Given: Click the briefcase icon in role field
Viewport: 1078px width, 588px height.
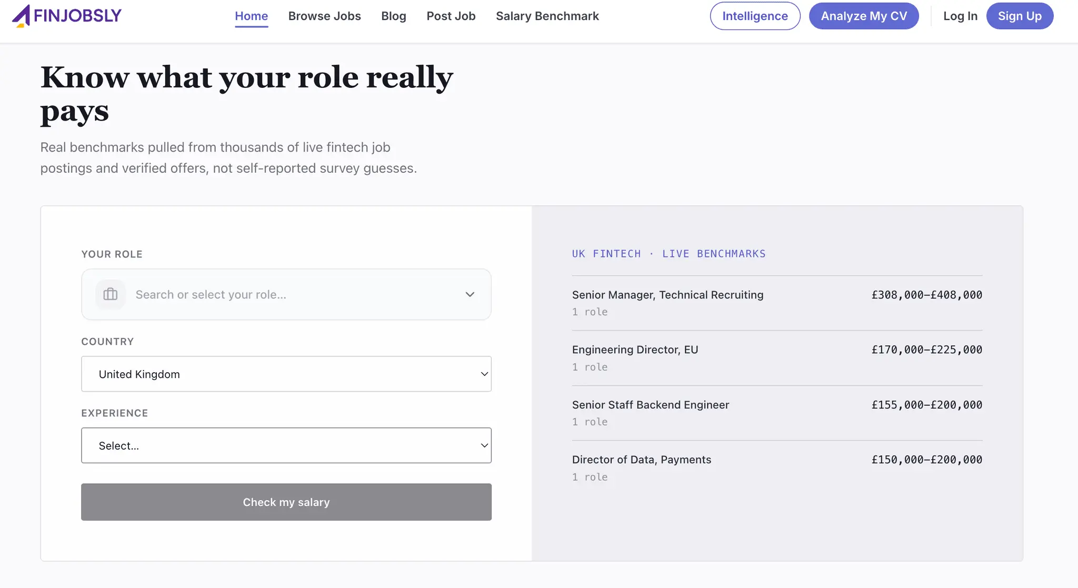Looking at the screenshot, I should pos(111,294).
